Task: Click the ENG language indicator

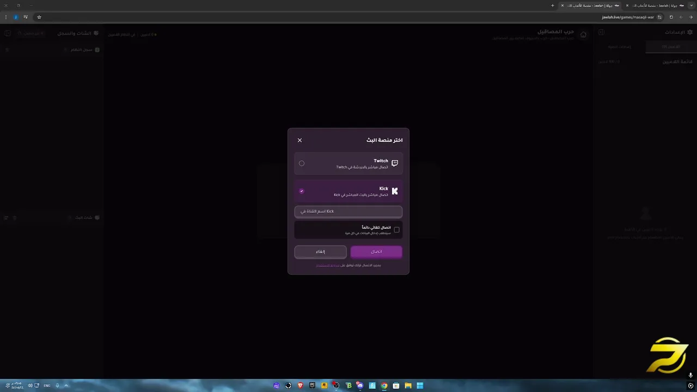Action: [47, 385]
